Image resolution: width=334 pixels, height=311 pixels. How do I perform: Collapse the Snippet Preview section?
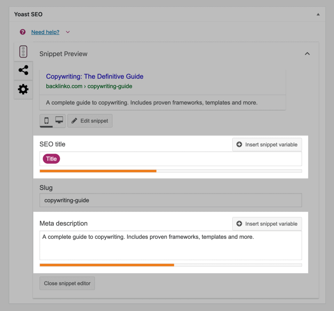tap(307, 54)
